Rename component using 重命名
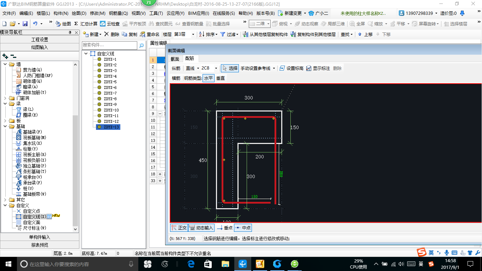Screen dimensions: 482x271 (150, 34)
